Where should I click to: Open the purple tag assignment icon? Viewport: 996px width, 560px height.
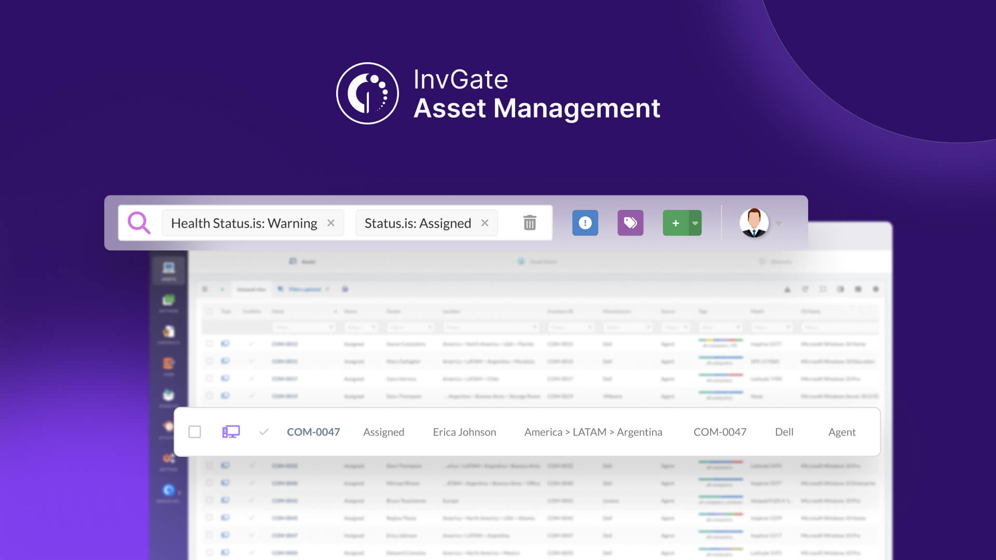click(630, 222)
